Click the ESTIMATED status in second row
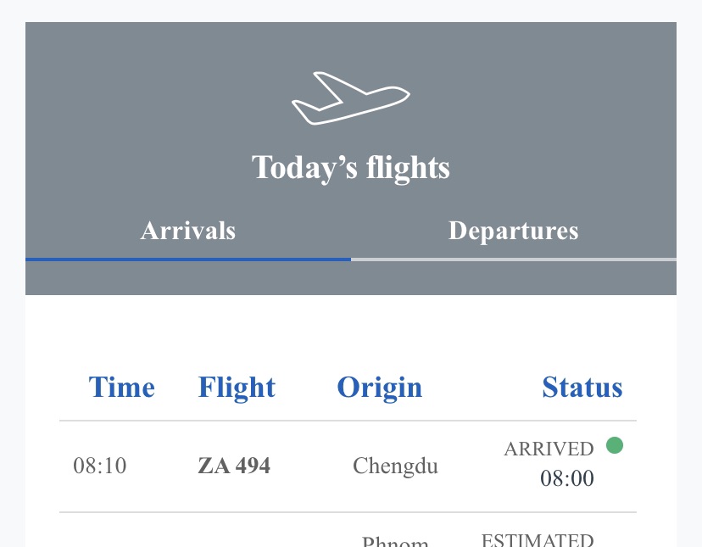The height and width of the screenshot is (547, 702). pyautogui.click(x=538, y=540)
